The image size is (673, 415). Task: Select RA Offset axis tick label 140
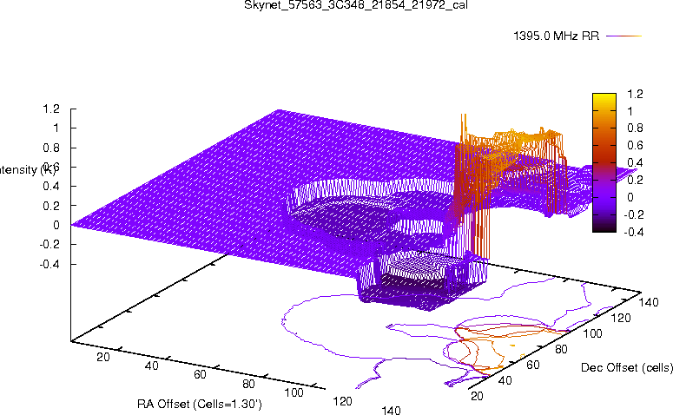391,411
